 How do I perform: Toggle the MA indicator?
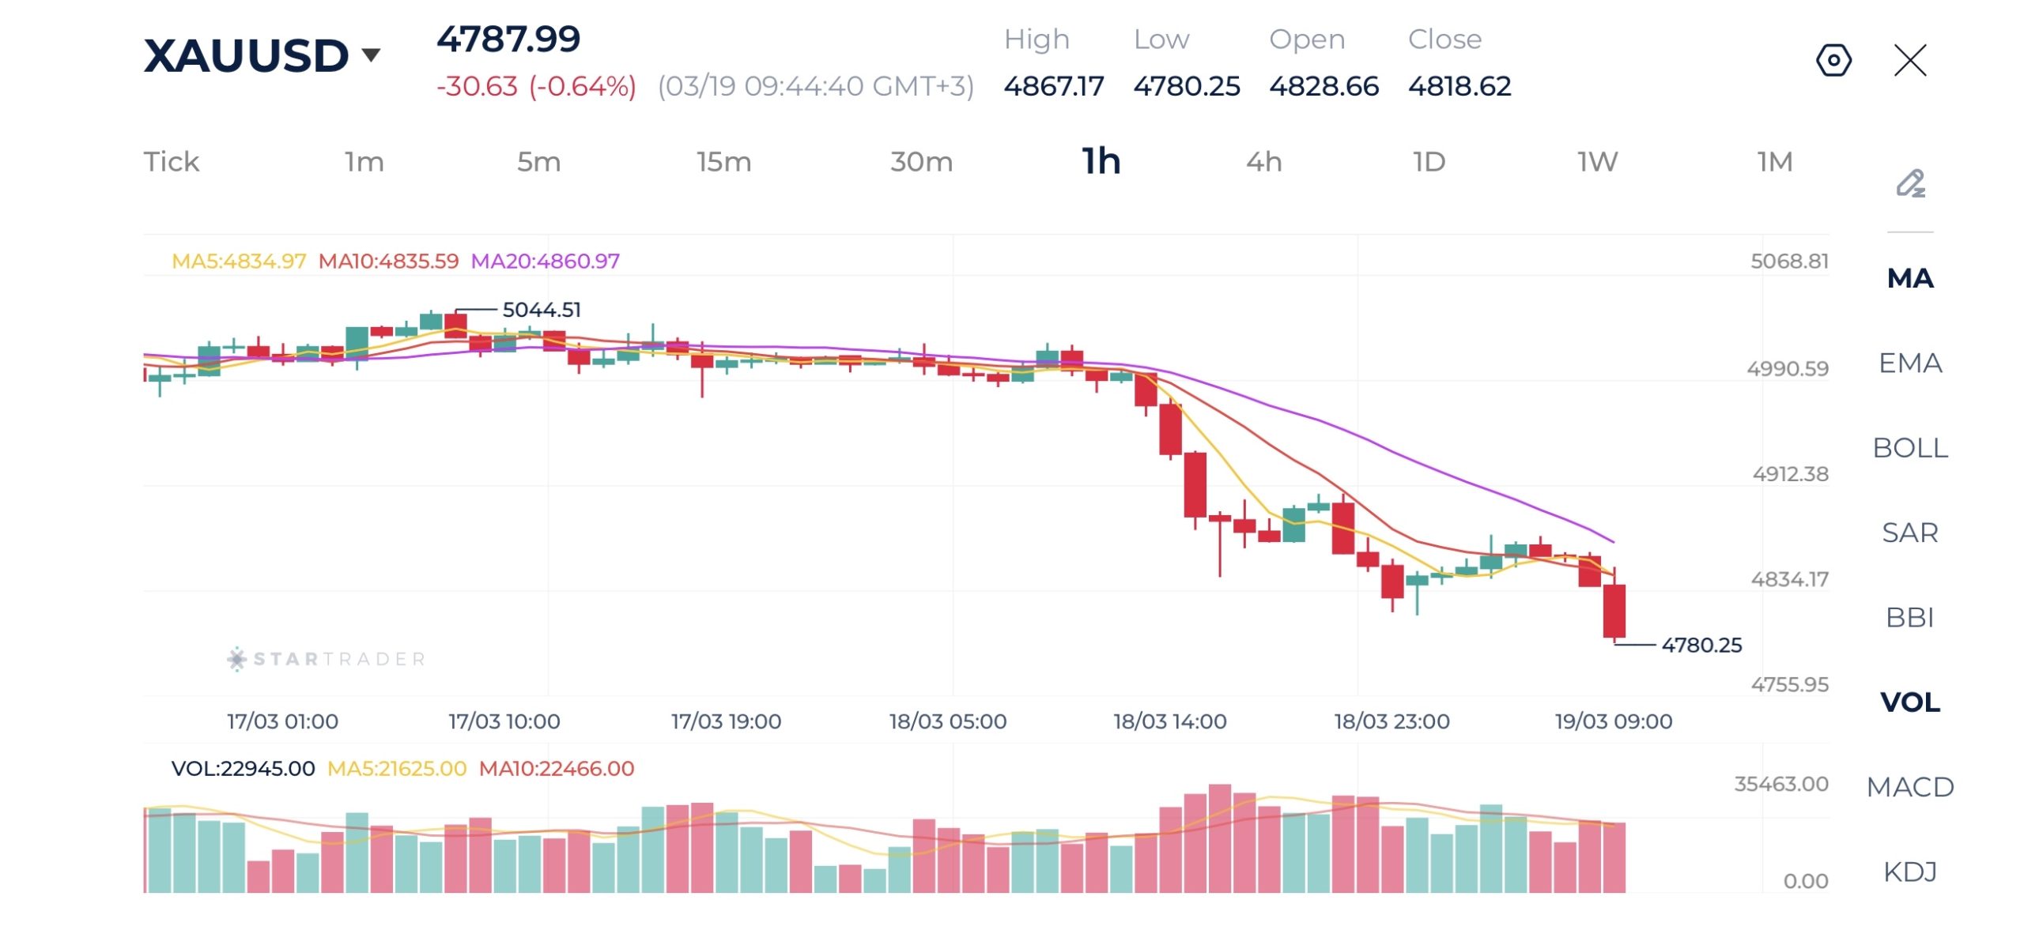click(x=1909, y=278)
